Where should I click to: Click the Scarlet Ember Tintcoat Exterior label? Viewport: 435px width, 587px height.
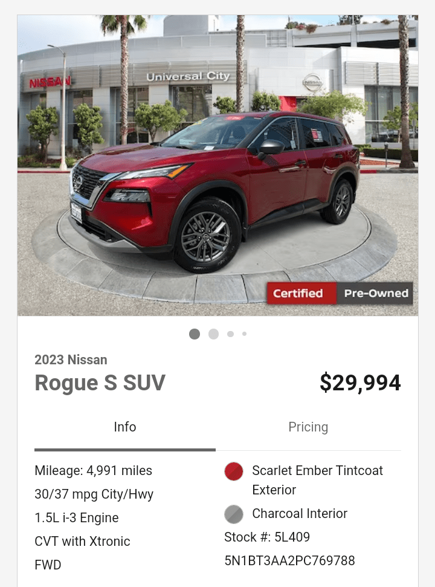pos(317,480)
